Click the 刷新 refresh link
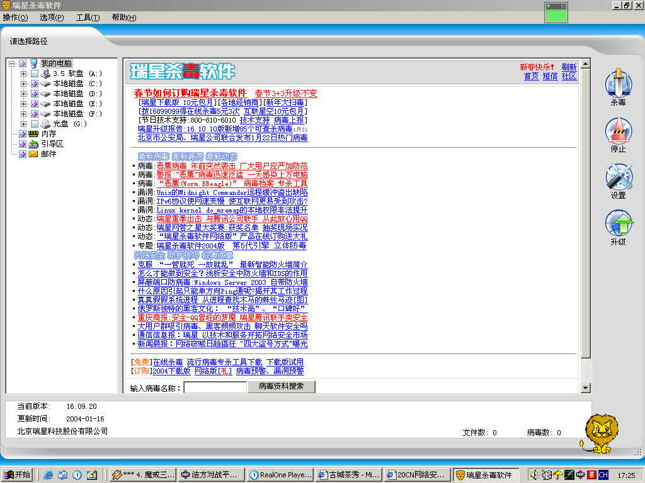This screenshot has width=645, height=483. point(569,67)
